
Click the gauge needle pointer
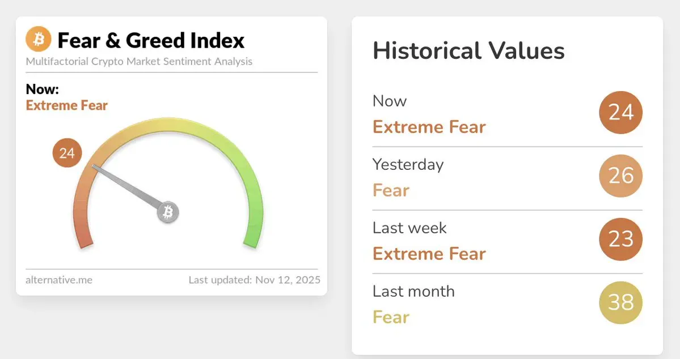126,187
